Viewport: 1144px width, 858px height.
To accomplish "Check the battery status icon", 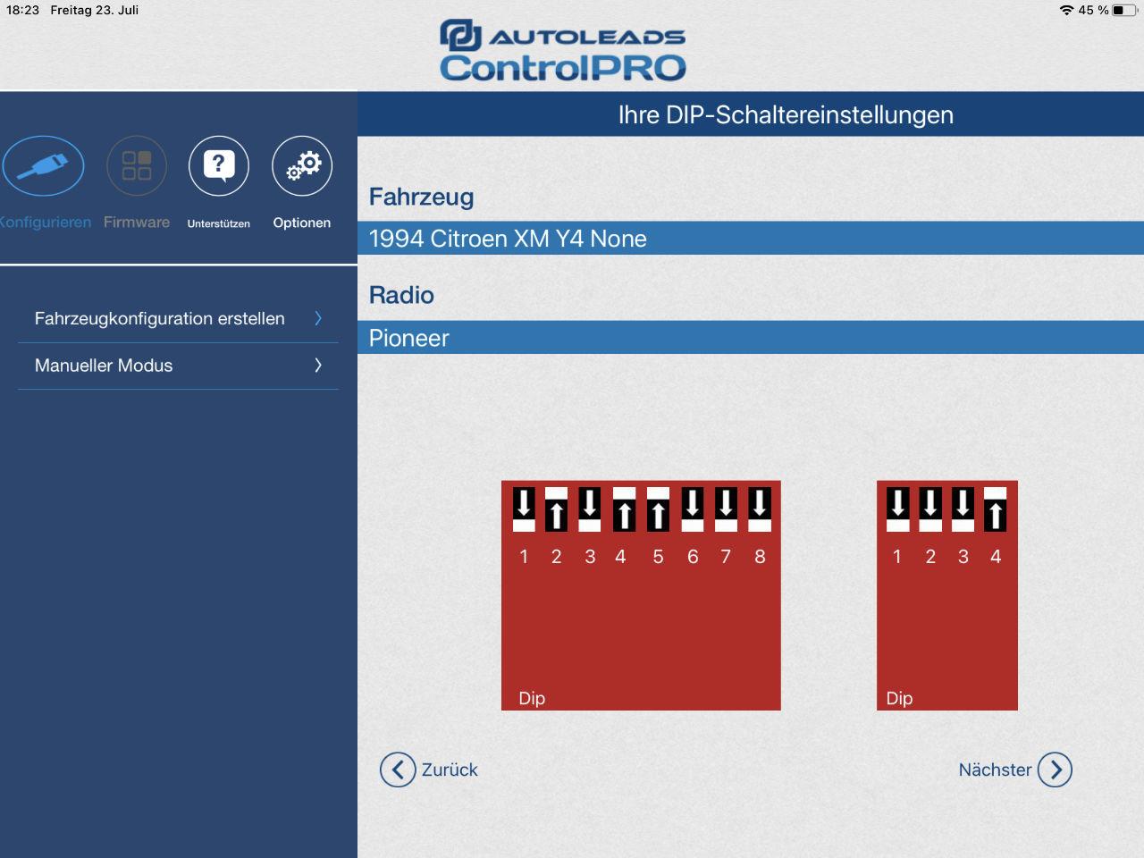I will point(1123,10).
